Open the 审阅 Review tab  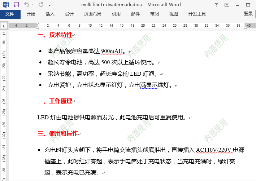coord(155,14)
